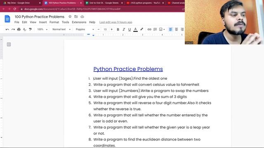Open the 100% zoom dropdown

click(42, 29)
